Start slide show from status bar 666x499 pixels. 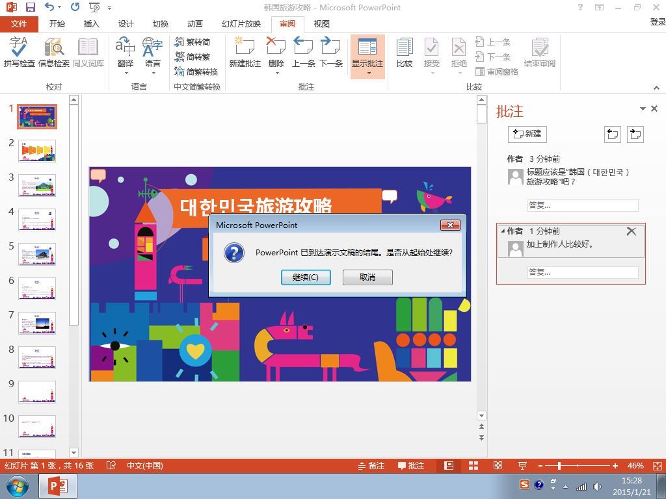pyautogui.click(x=522, y=465)
